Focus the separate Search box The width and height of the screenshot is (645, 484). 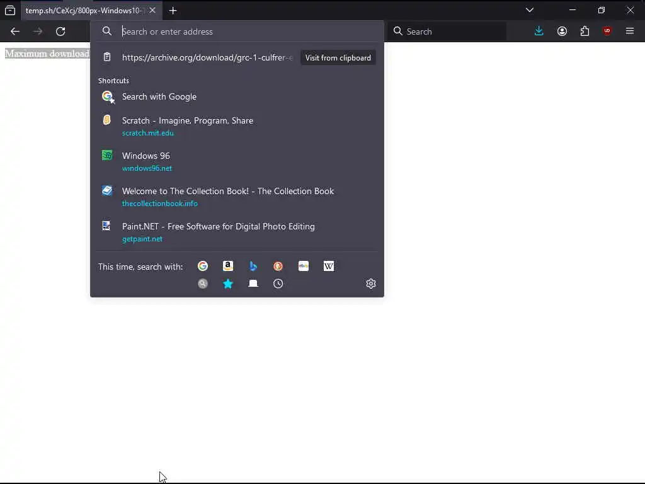447,32
